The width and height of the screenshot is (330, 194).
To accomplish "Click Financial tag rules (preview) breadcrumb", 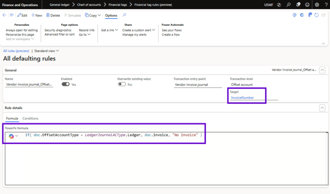I will (x=153, y=5).
